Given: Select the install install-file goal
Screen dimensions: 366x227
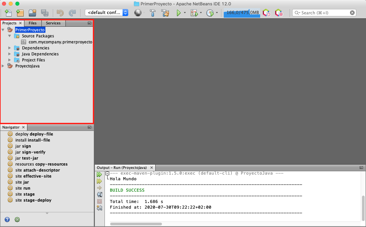Looking at the screenshot, I should [x=33, y=140].
